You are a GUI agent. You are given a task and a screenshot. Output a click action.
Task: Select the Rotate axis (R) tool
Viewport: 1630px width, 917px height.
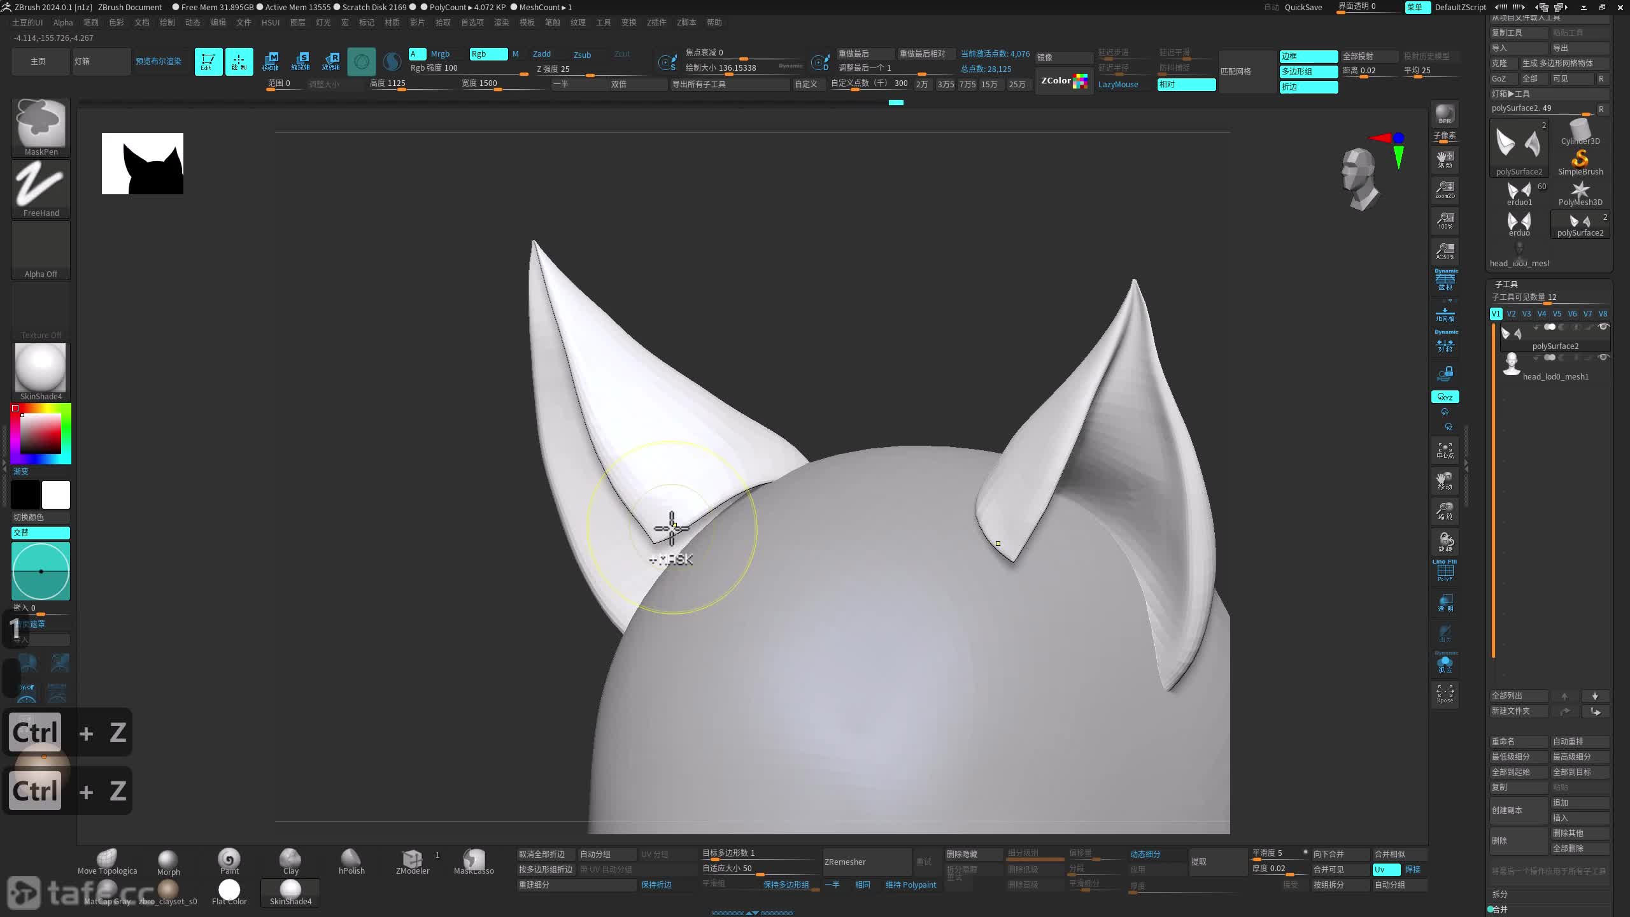click(x=331, y=62)
